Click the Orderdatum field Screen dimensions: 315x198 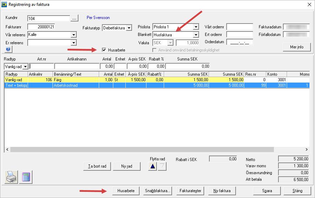(x=240, y=42)
